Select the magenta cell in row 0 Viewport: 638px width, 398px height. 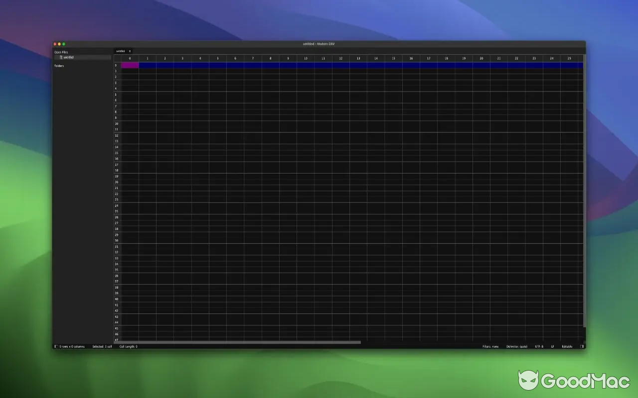130,65
